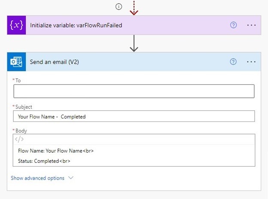Expand Show advanced options

pos(37,178)
